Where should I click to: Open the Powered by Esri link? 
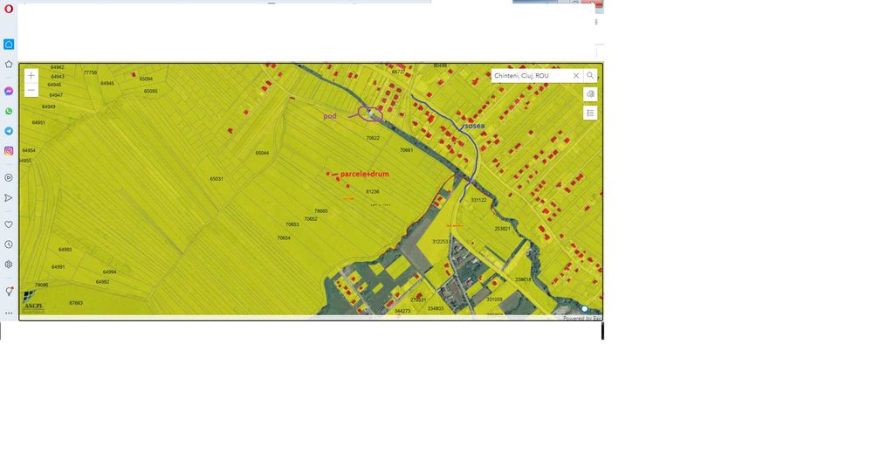581,318
